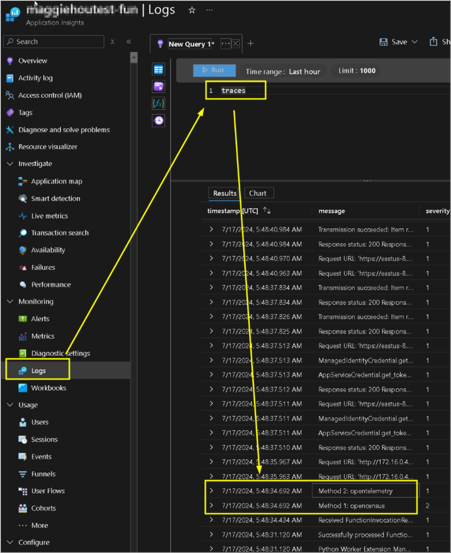Collapse the sidebar with double chevron
This screenshot has width=451, height=553.
coord(129,42)
